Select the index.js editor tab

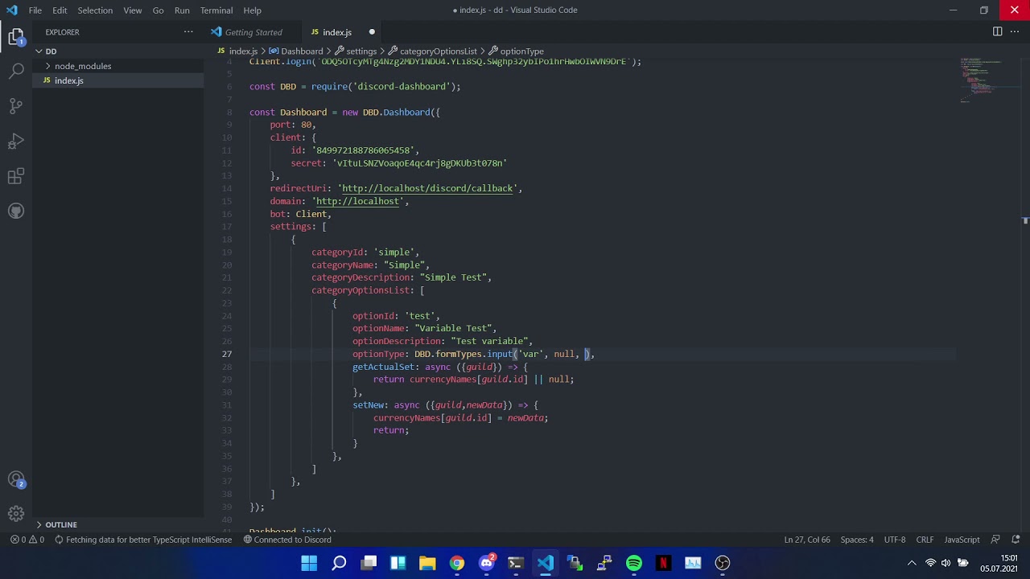click(337, 32)
